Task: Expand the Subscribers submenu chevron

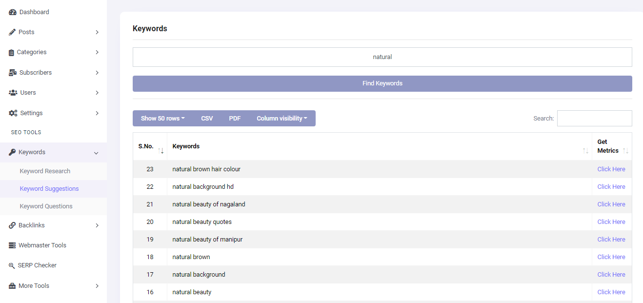Action: click(x=97, y=73)
